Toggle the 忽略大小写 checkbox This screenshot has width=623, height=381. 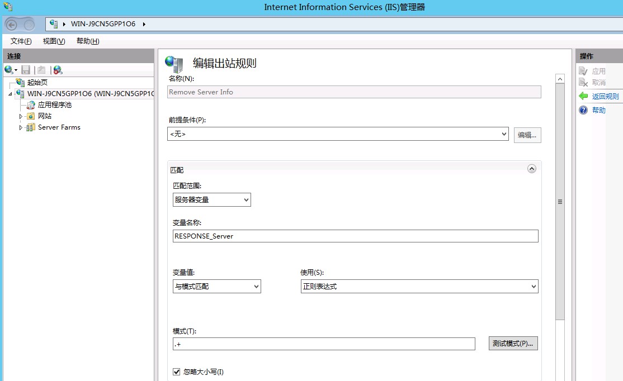177,372
